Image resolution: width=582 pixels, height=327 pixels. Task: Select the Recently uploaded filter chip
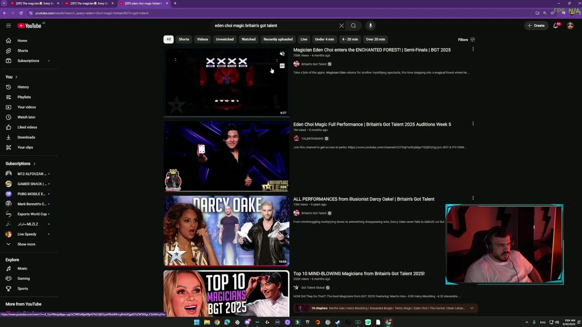(x=278, y=39)
